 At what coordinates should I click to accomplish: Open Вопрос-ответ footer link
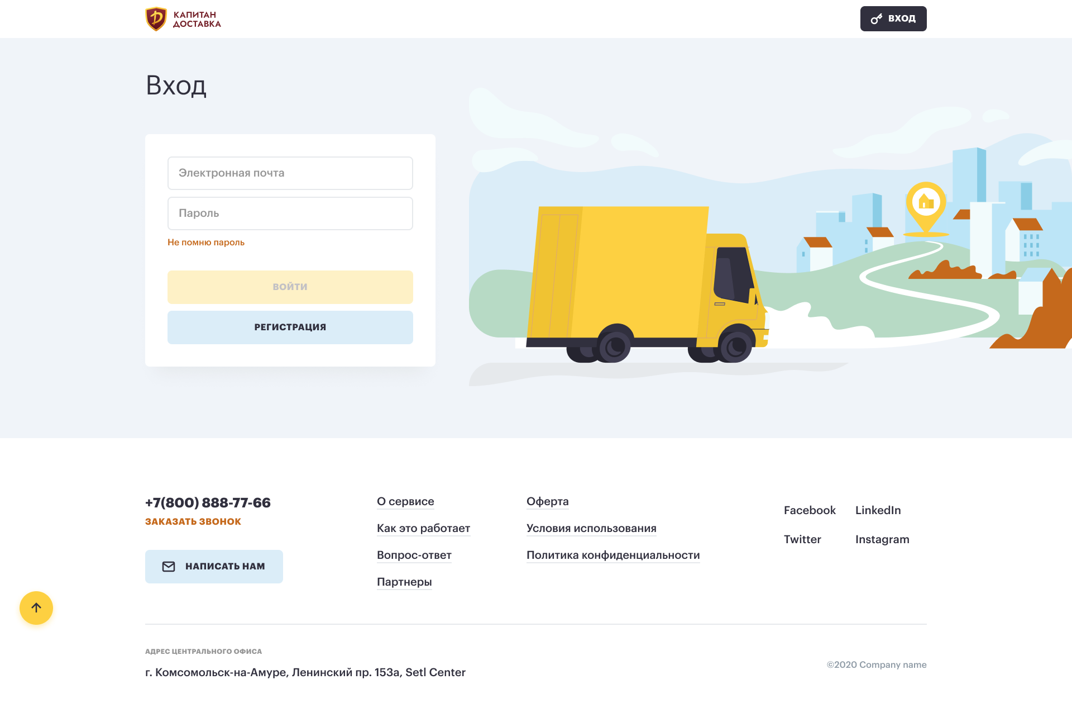pyautogui.click(x=414, y=555)
